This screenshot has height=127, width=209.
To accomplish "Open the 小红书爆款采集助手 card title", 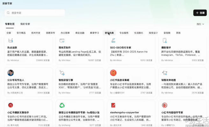I will 18,112.
